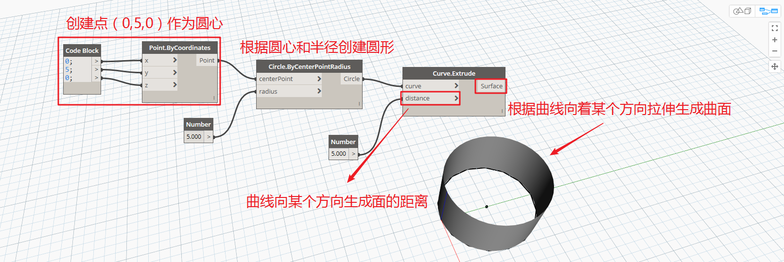
Task: Zoom in using the plus icon
Action: pyautogui.click(x=775, y=40)
